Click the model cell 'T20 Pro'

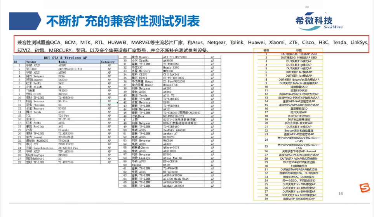pos(64,115)
